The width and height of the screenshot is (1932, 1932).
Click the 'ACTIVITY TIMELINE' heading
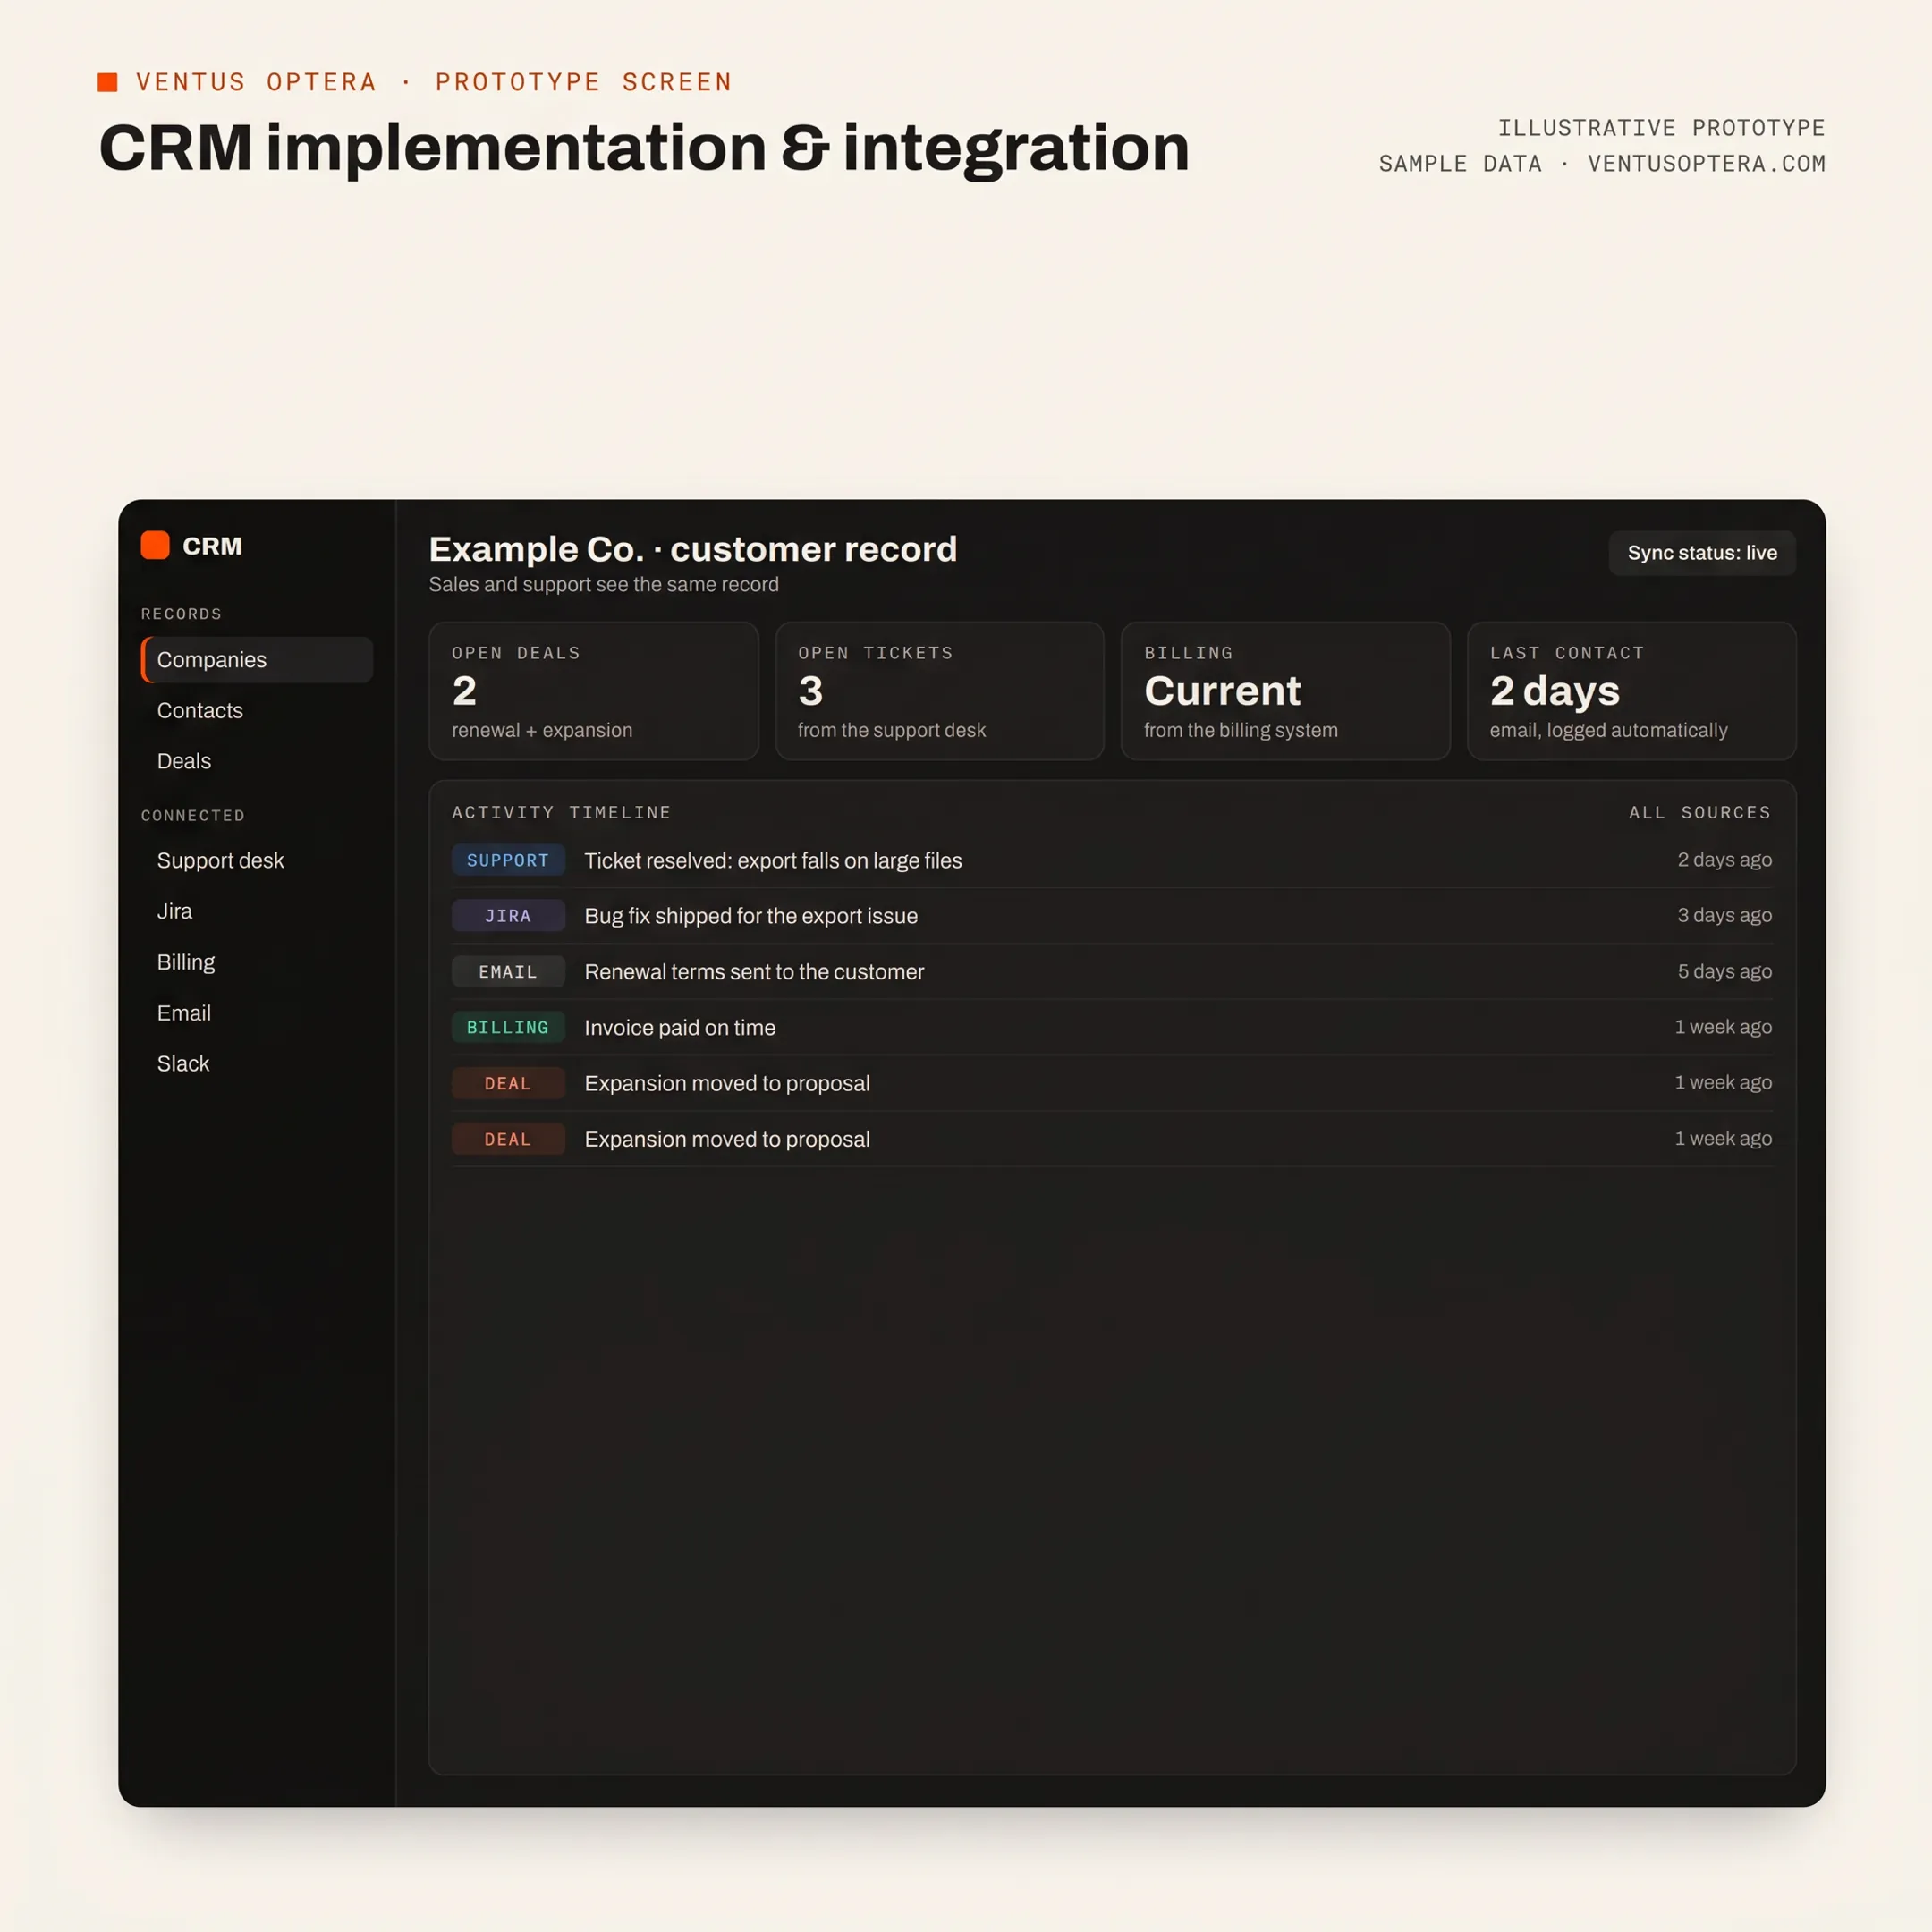561,812
